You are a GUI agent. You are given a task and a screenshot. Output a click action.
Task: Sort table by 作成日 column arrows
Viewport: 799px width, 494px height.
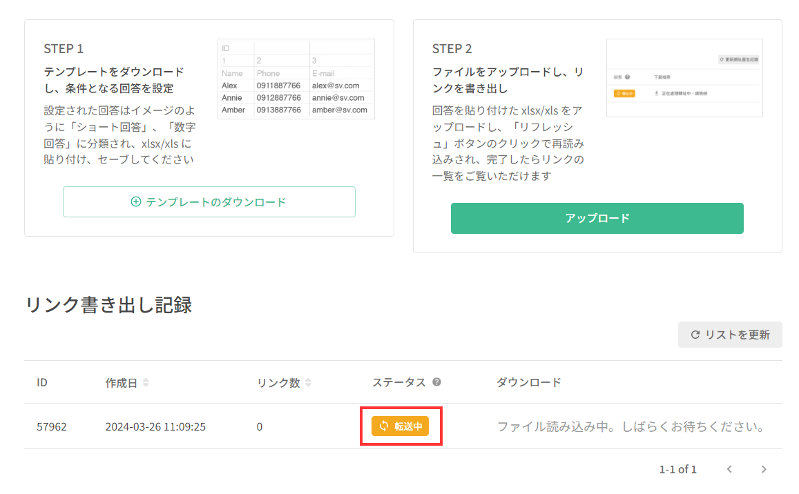tap(146, 382)
